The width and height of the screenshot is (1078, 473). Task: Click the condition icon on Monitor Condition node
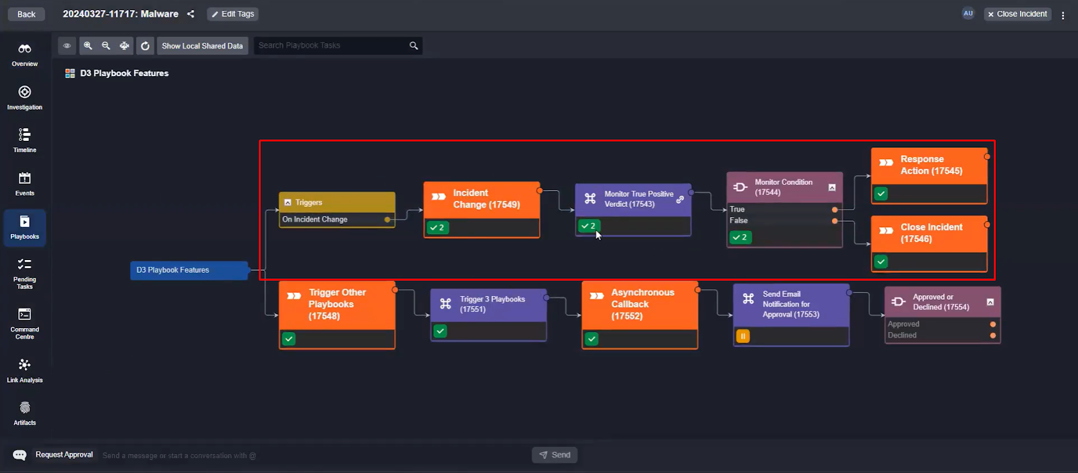click(x=740, y=187)
